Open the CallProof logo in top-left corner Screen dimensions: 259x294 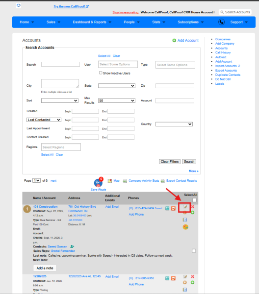[x=18, y=5]
